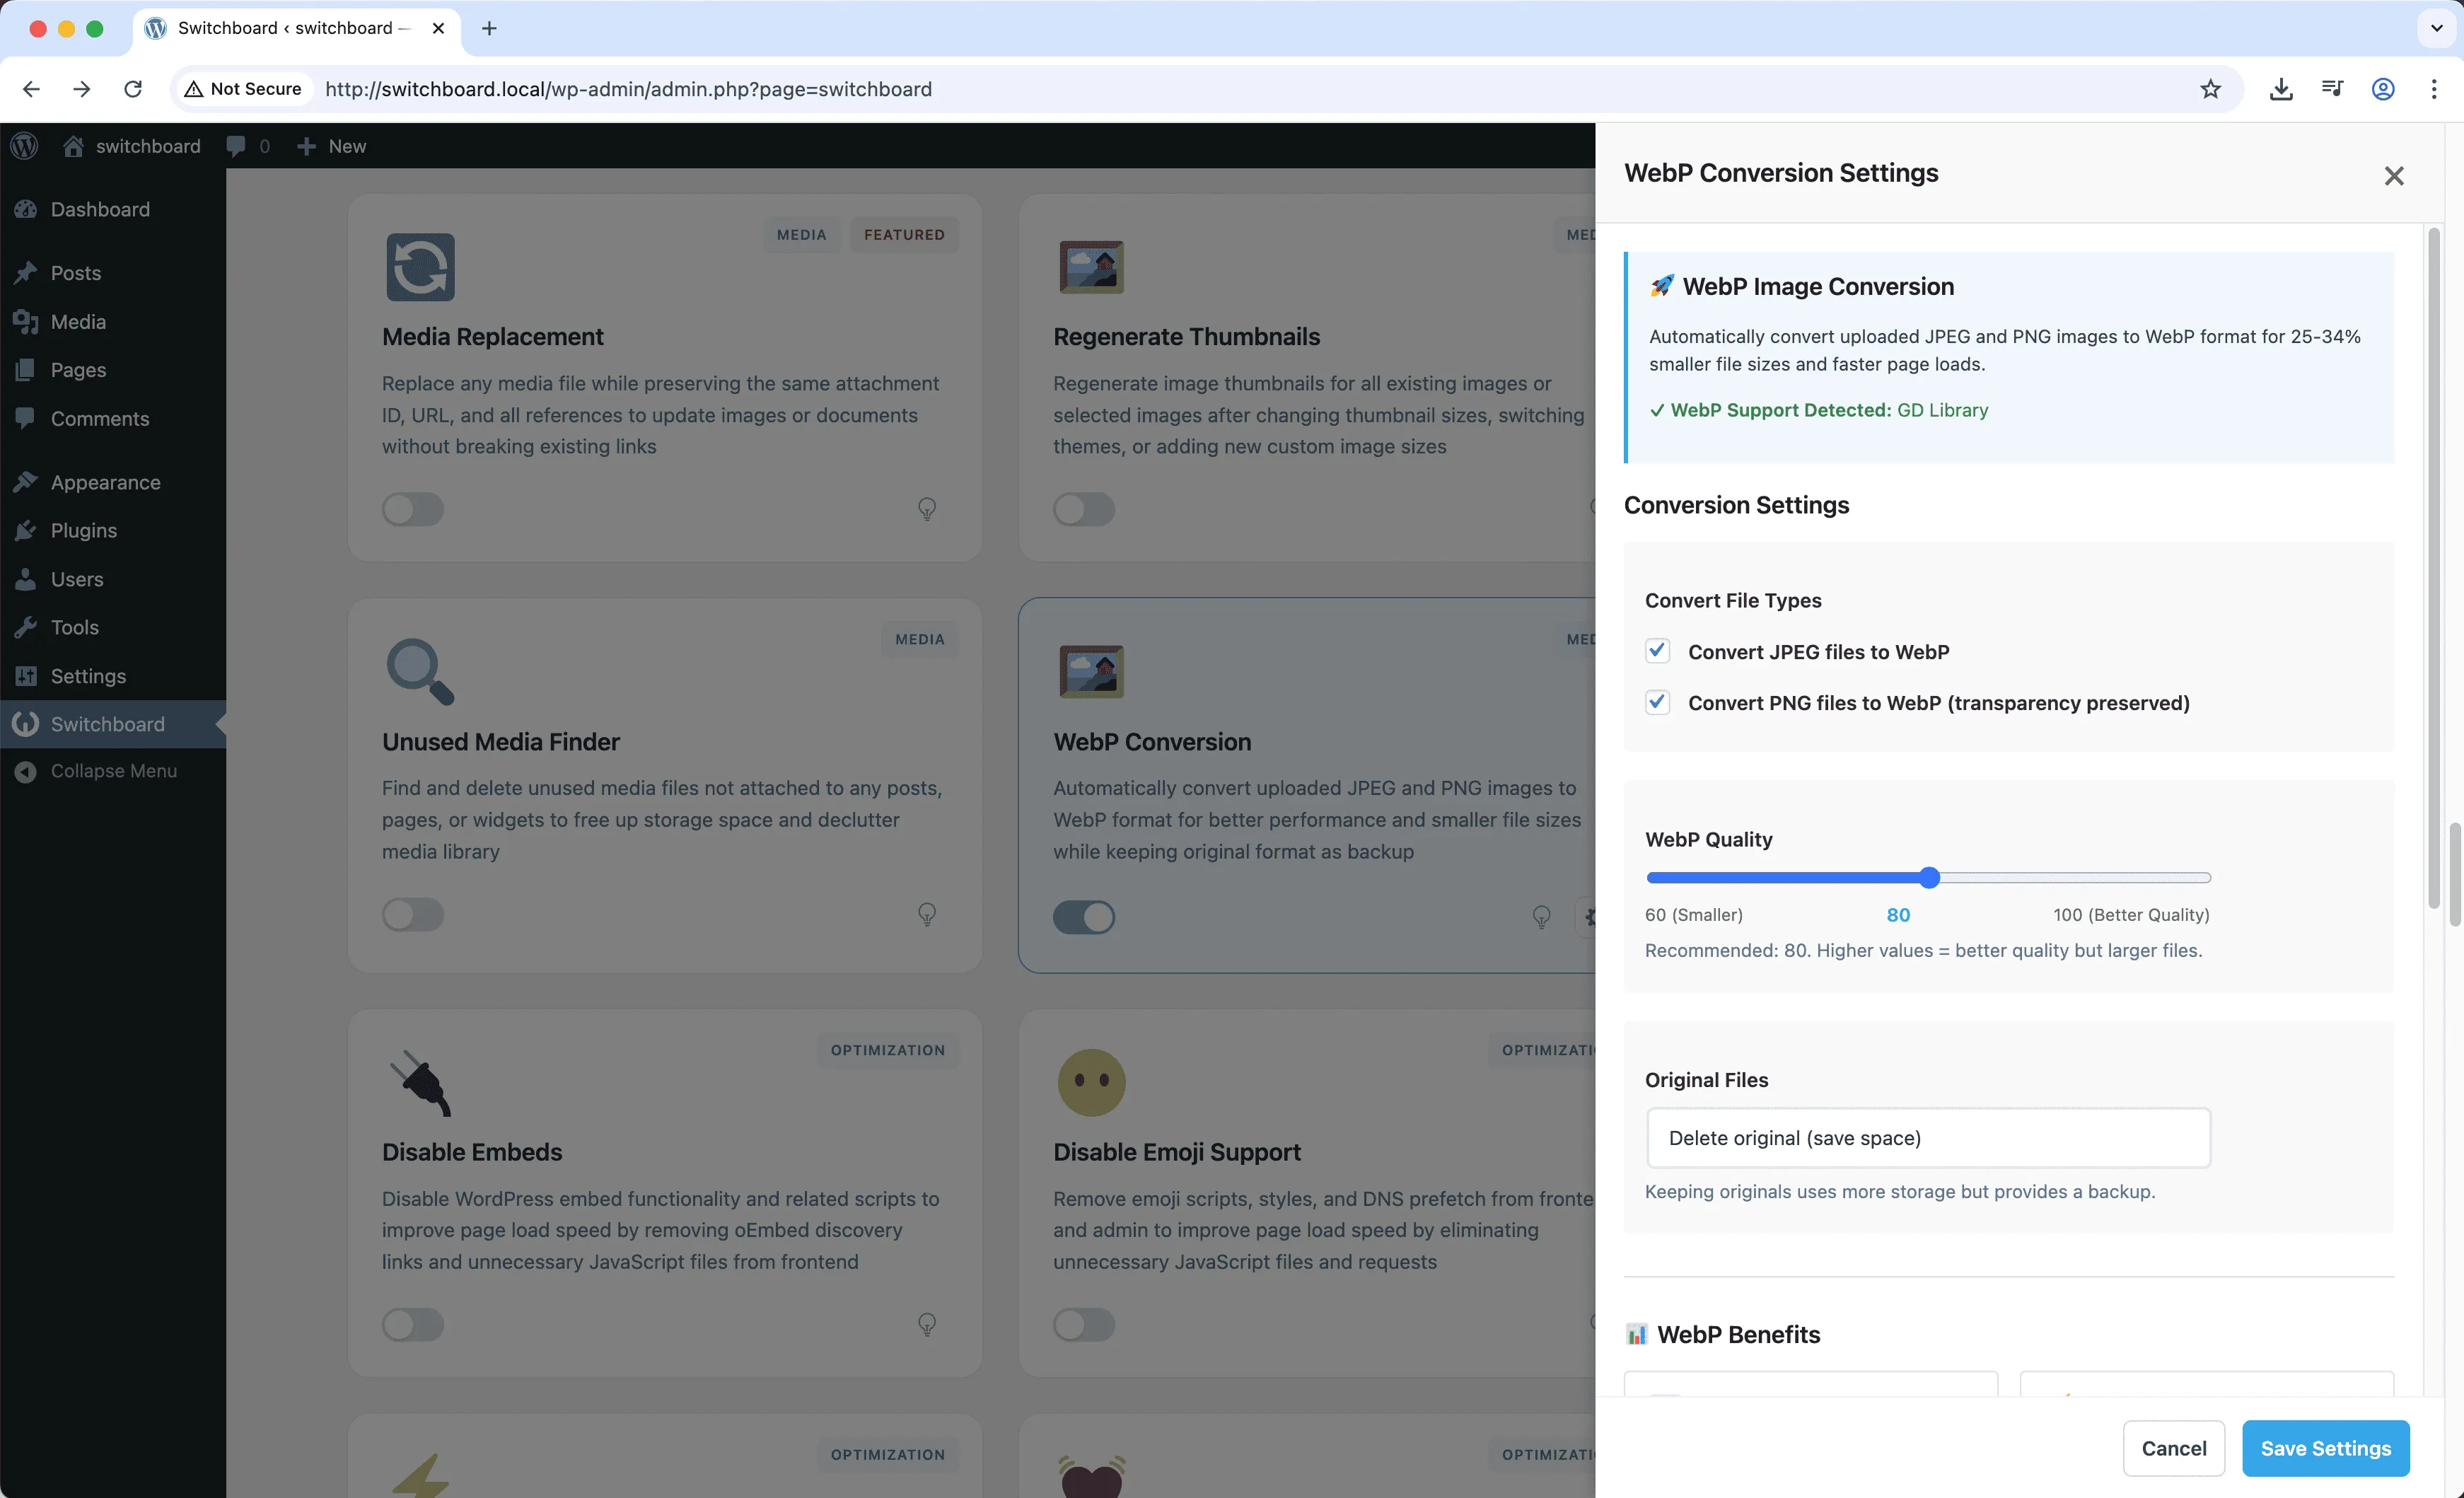This screenshot has height=1498, width=2464.
Task: Enable the Media Replacement toggle
Action: pyautogui.click(x=412, y=509)
